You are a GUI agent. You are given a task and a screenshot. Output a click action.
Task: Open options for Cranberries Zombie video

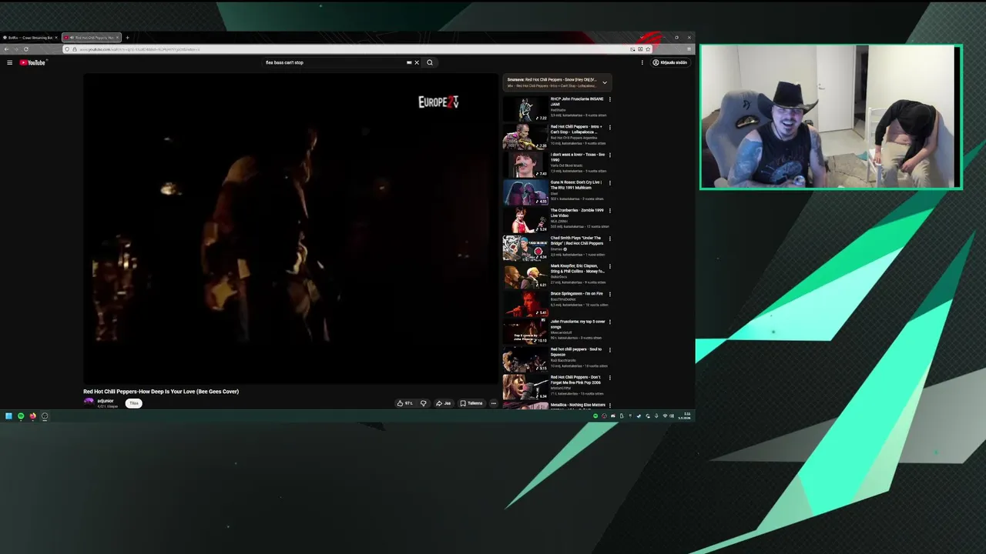[x=610, y=211]
